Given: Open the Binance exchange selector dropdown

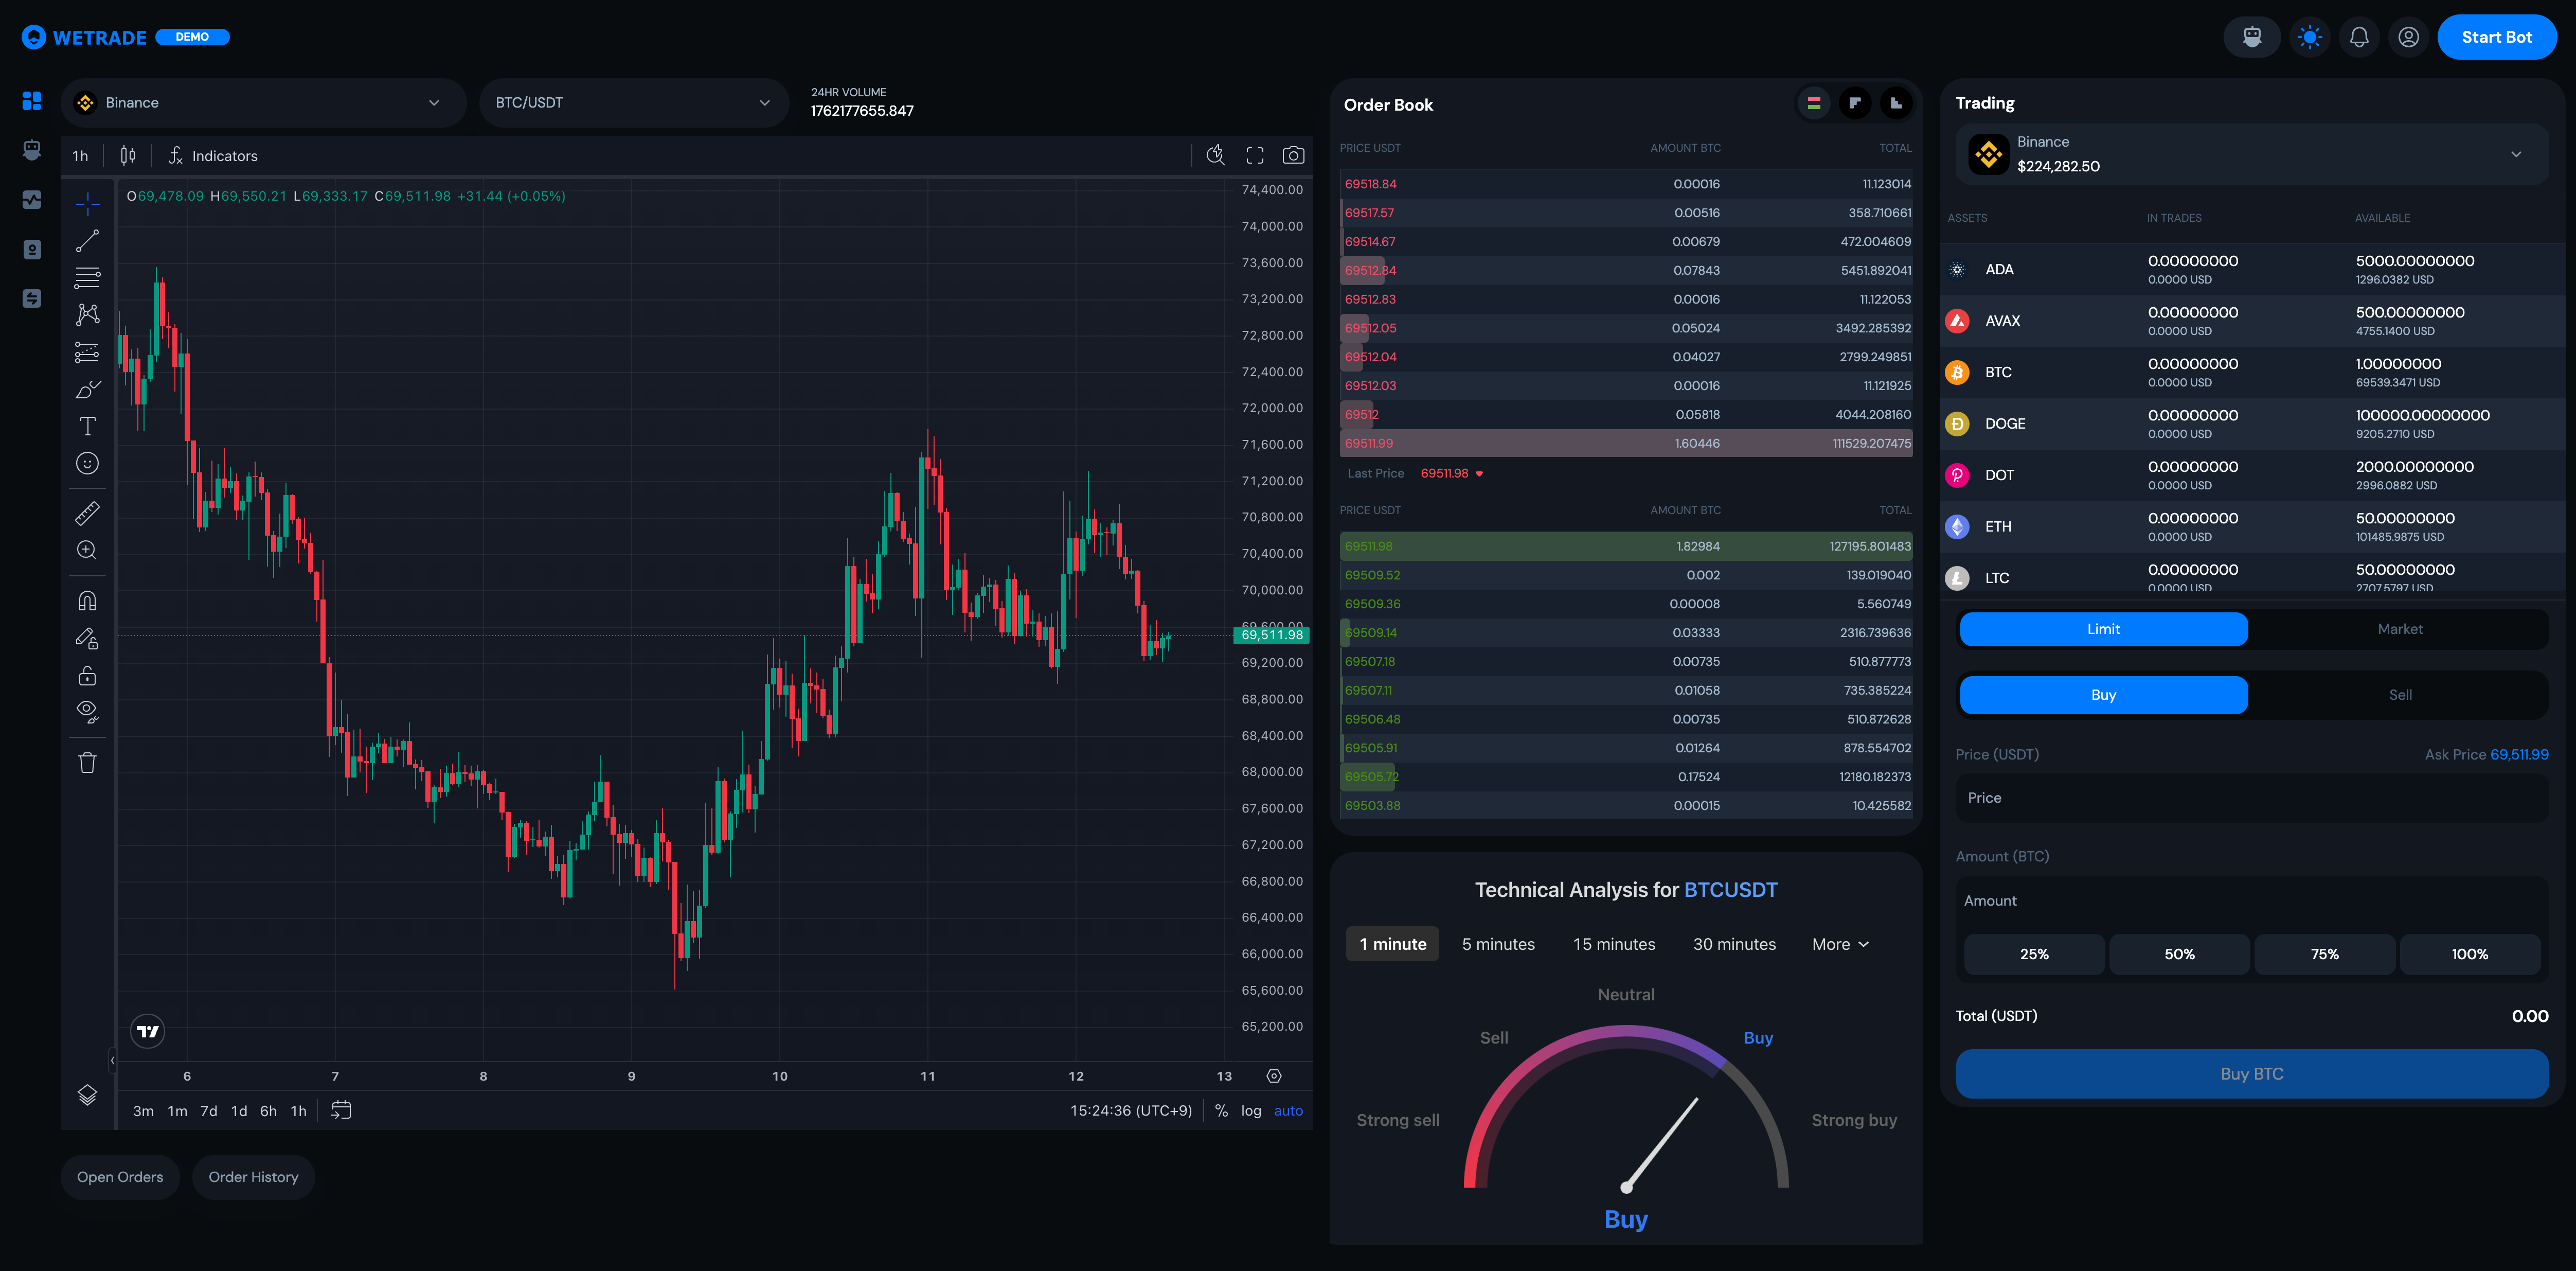Looking at the screenshot, I should (262, 102).
